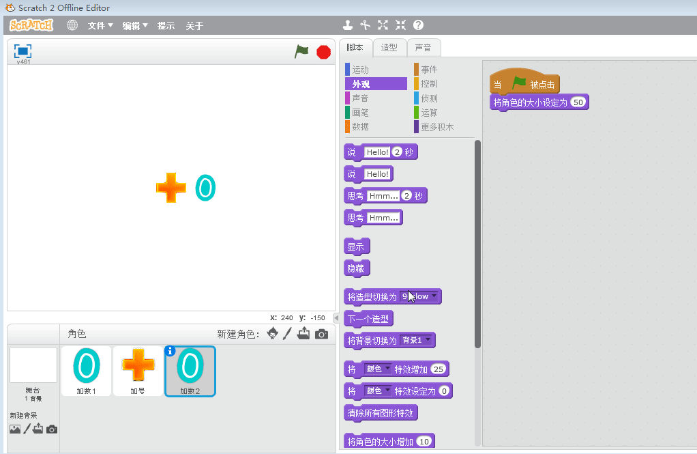The width and height of the screenshot is (697, 454).
Task: Select the 控制 block category
Action: [x=429, y=84]
